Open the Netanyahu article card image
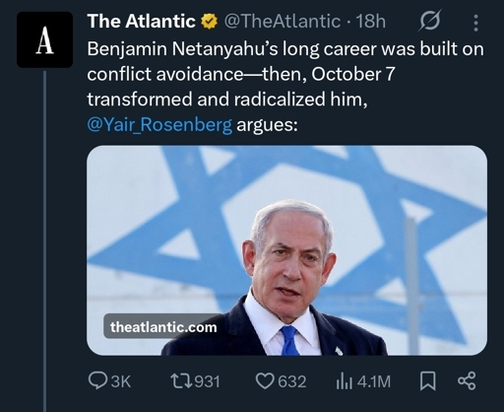The image size is (504, 412). pos(286,250)
